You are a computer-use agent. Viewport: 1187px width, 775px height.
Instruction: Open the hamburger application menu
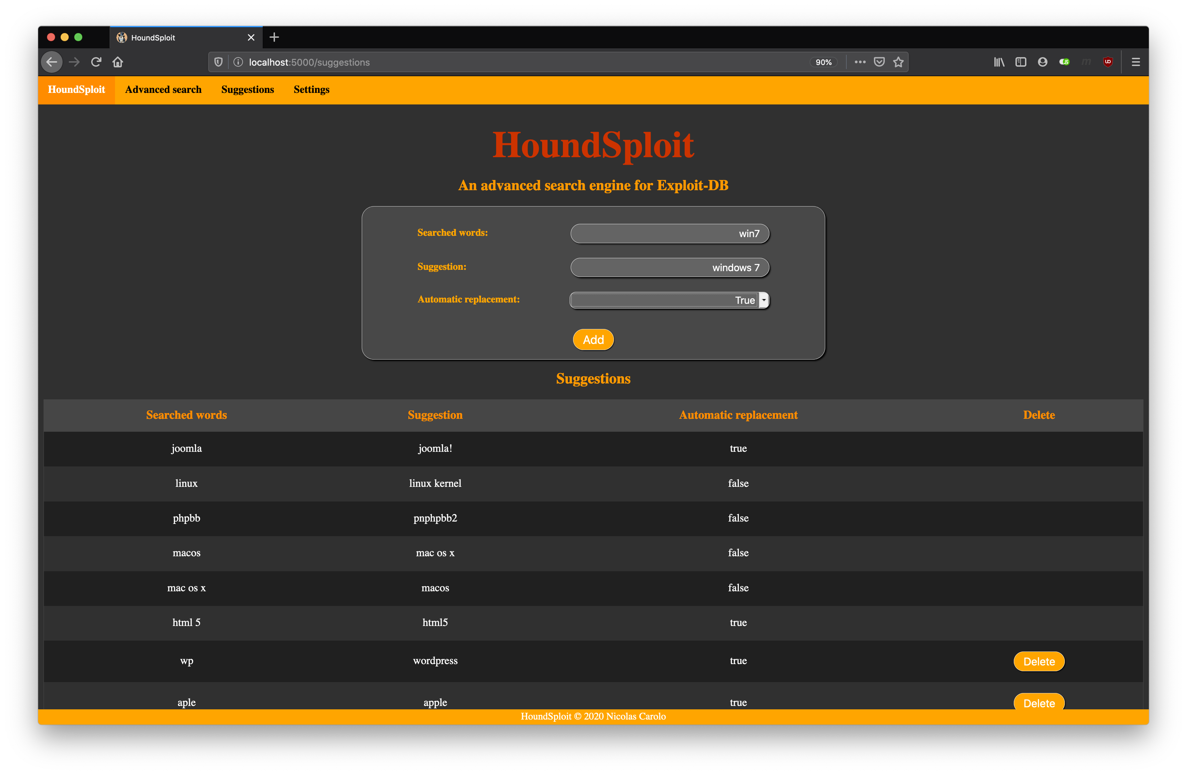[1136, 62]
